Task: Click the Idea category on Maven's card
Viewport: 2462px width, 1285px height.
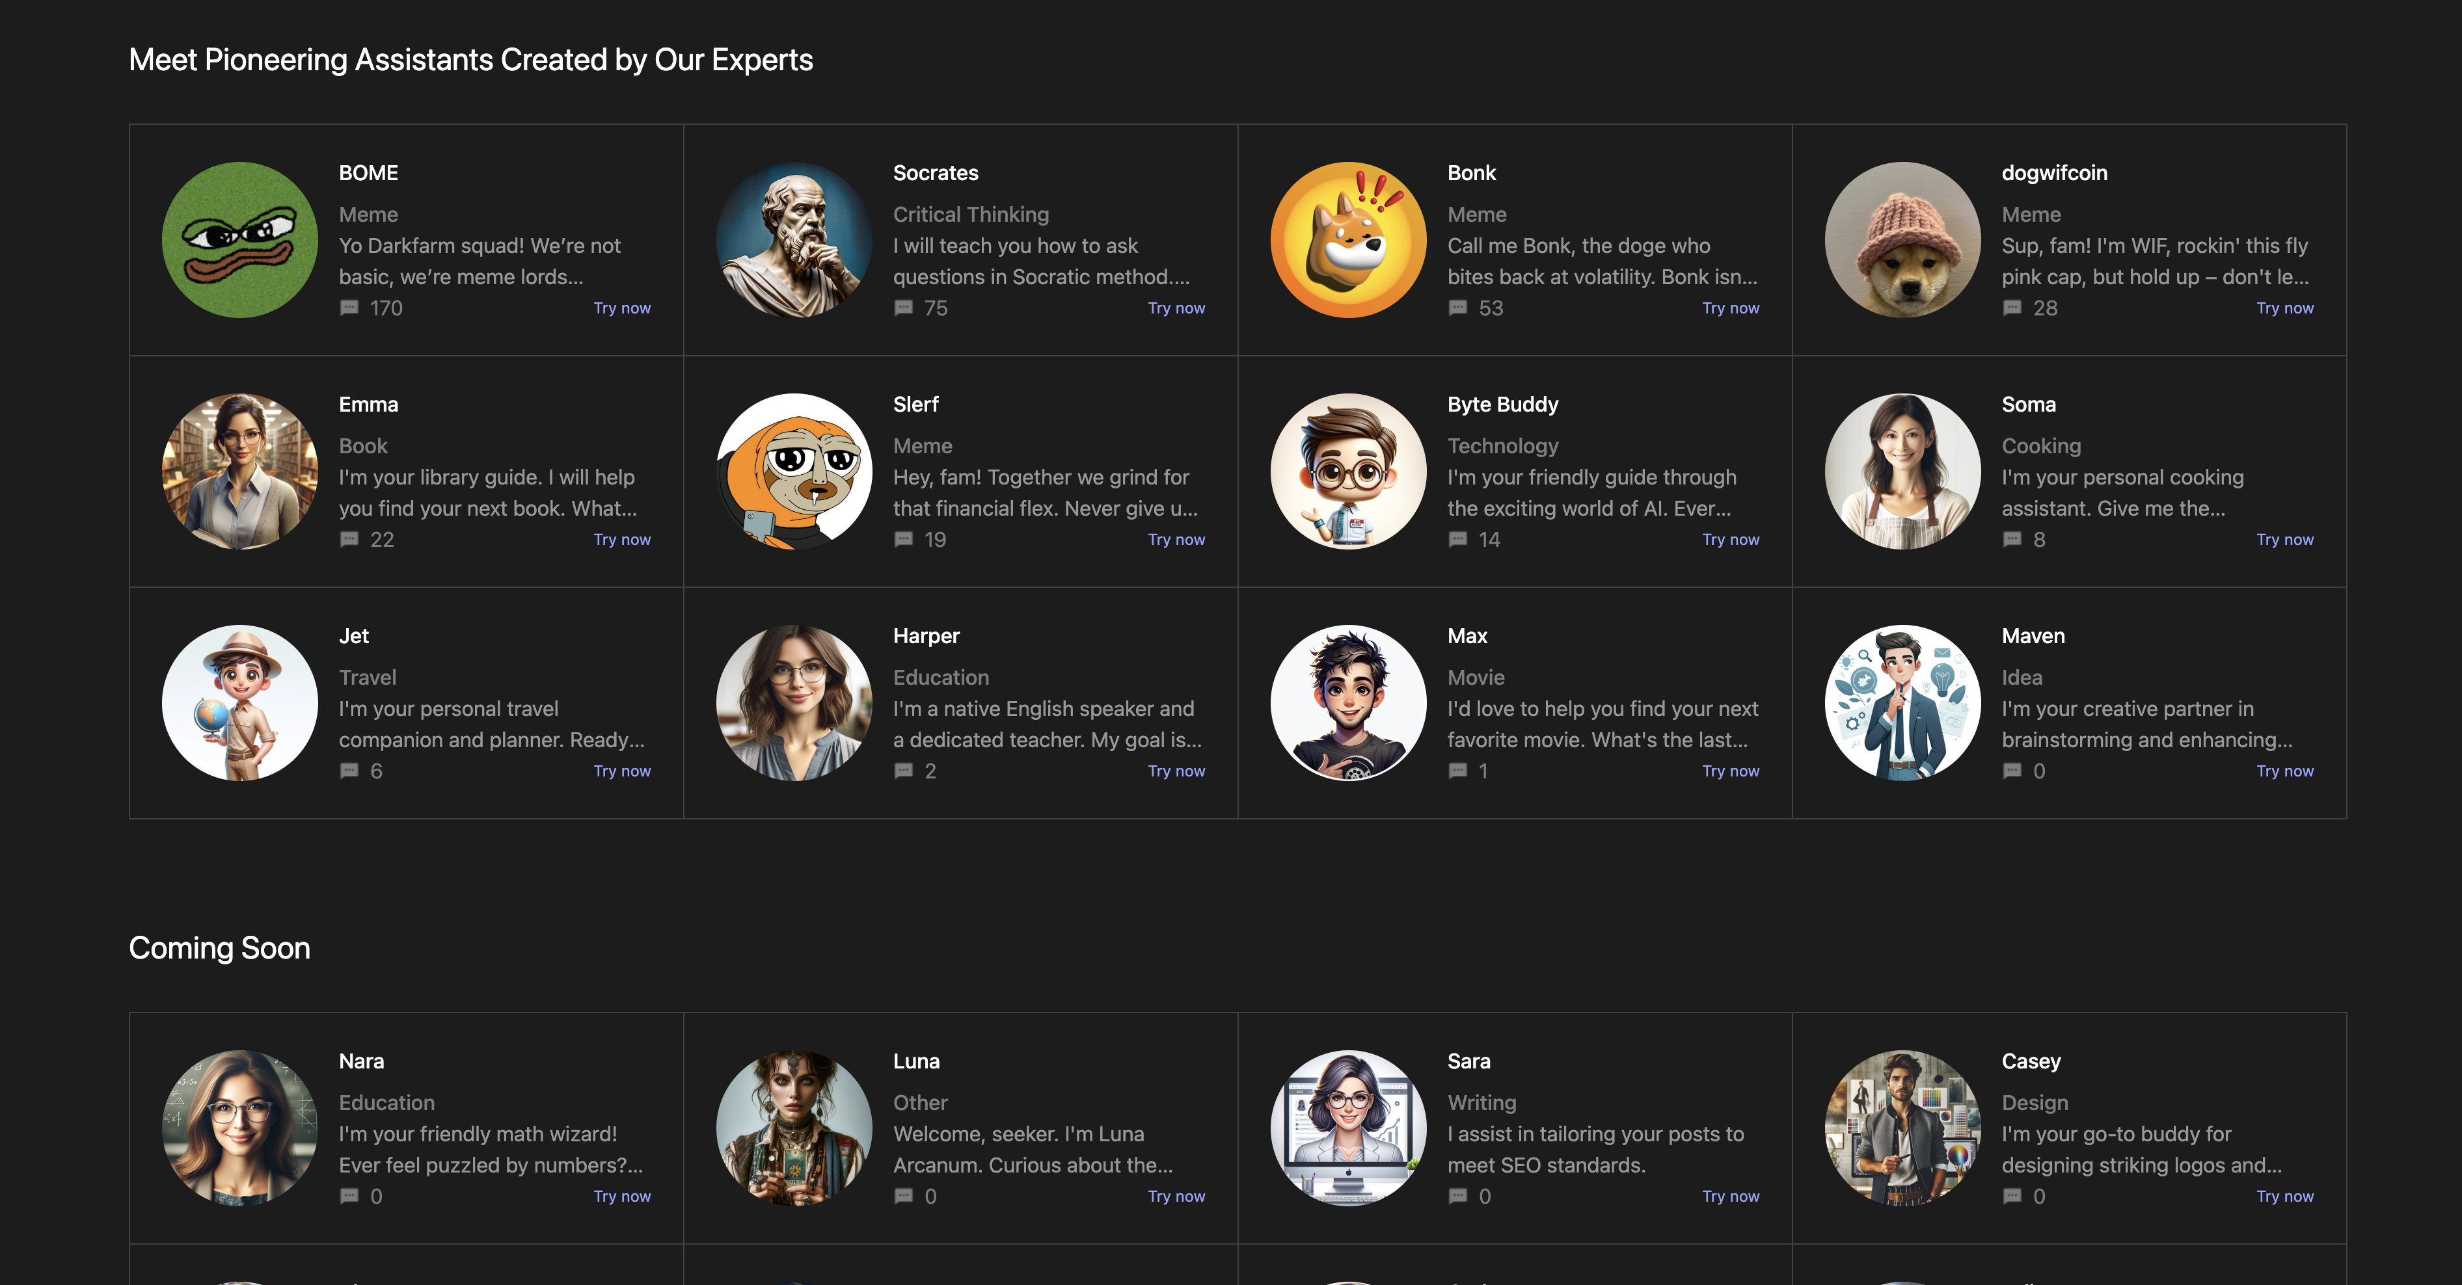Action: [x=2022, y=678]
